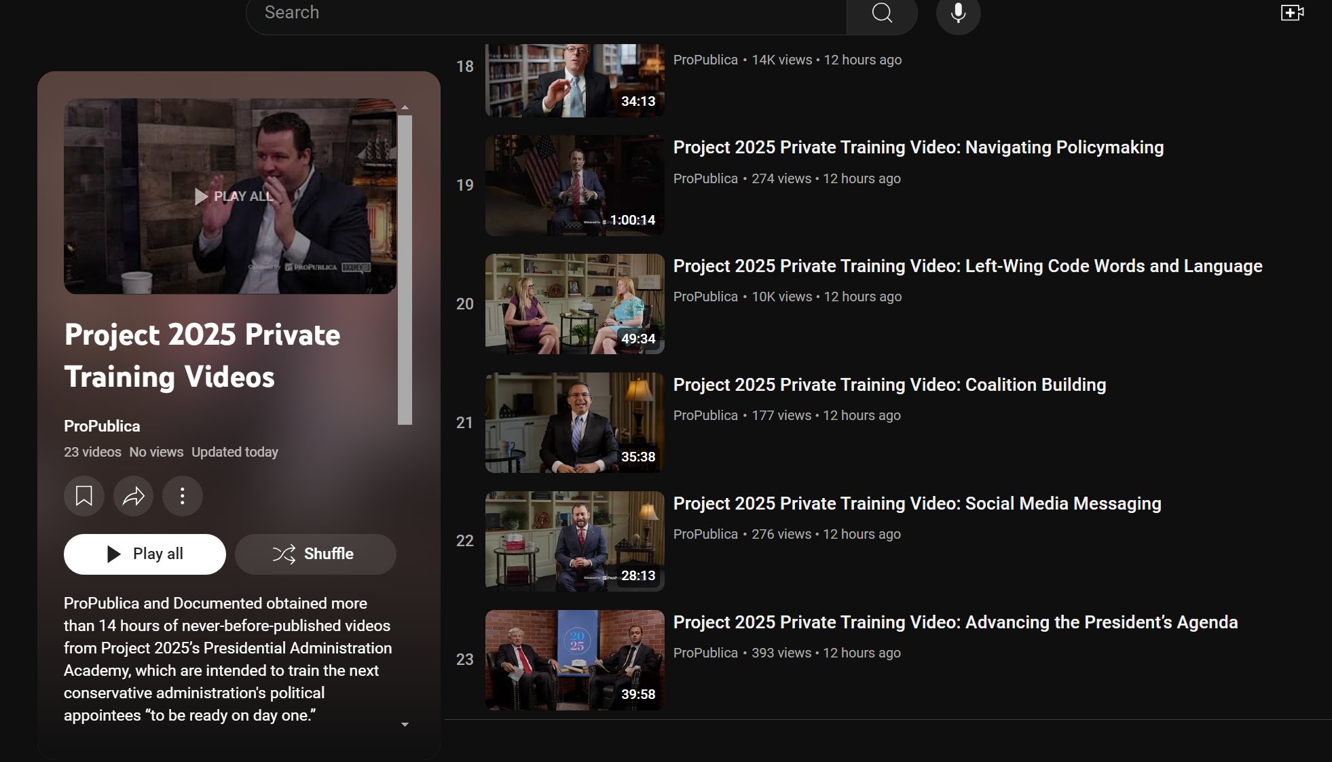Play thumbnail with 39:58 duration
Viewport: 1332px width, 762px height.
coord(575,660)
